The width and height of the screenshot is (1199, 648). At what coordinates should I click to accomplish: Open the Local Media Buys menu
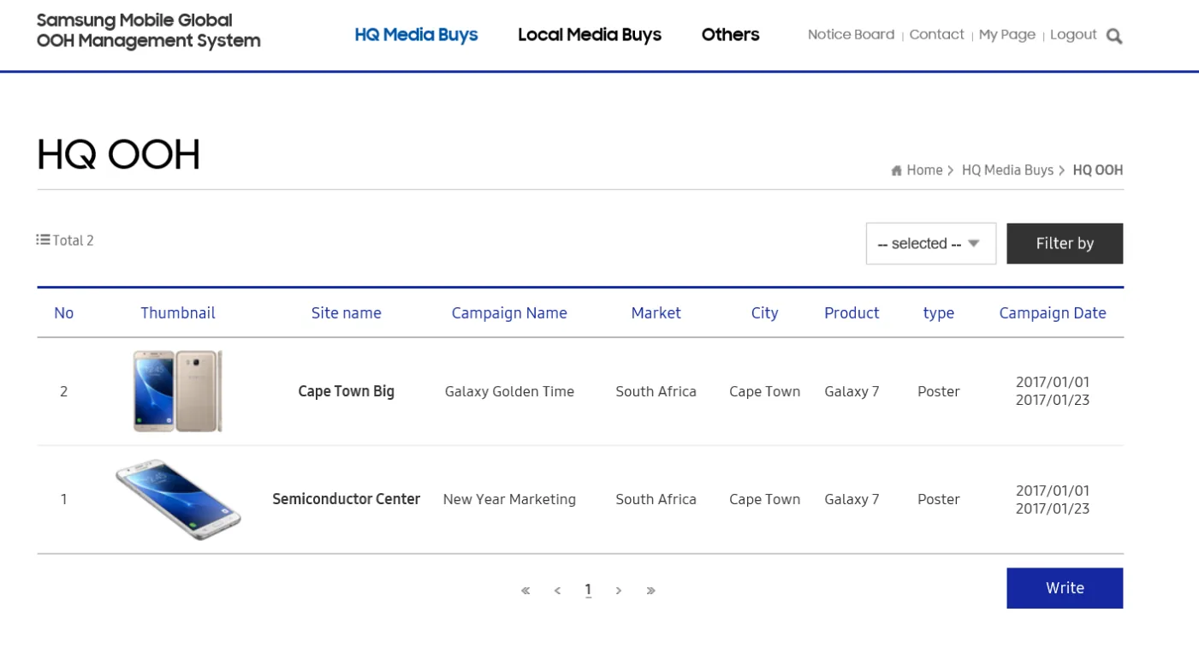tap(590, 35)
